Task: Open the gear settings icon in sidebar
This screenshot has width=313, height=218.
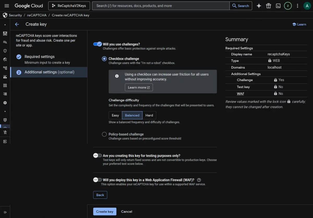Action: (x=5, y=103)
